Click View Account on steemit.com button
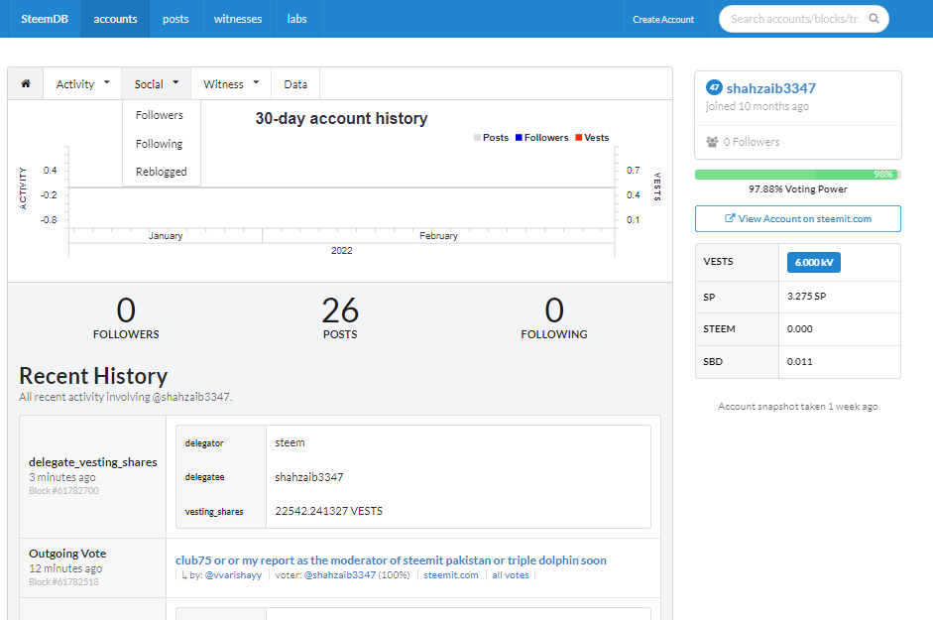The image size is (933, 620). [798, 218]
